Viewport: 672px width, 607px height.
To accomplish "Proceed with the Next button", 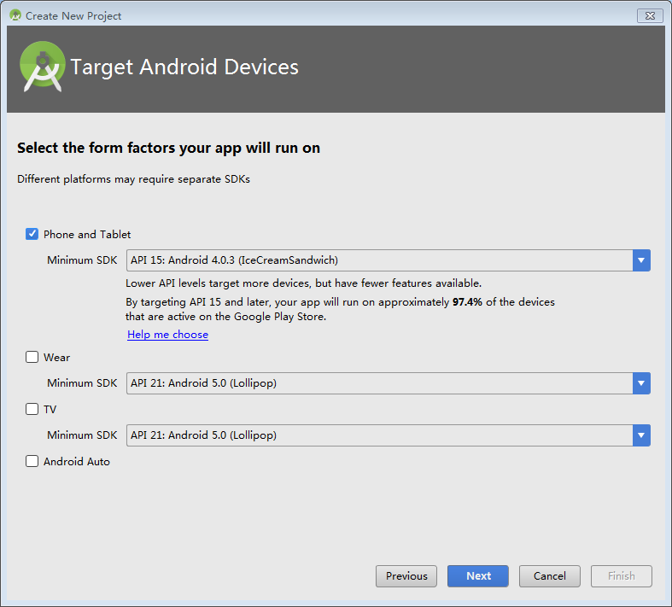I will pyautogui.click(x=478, y=576).
